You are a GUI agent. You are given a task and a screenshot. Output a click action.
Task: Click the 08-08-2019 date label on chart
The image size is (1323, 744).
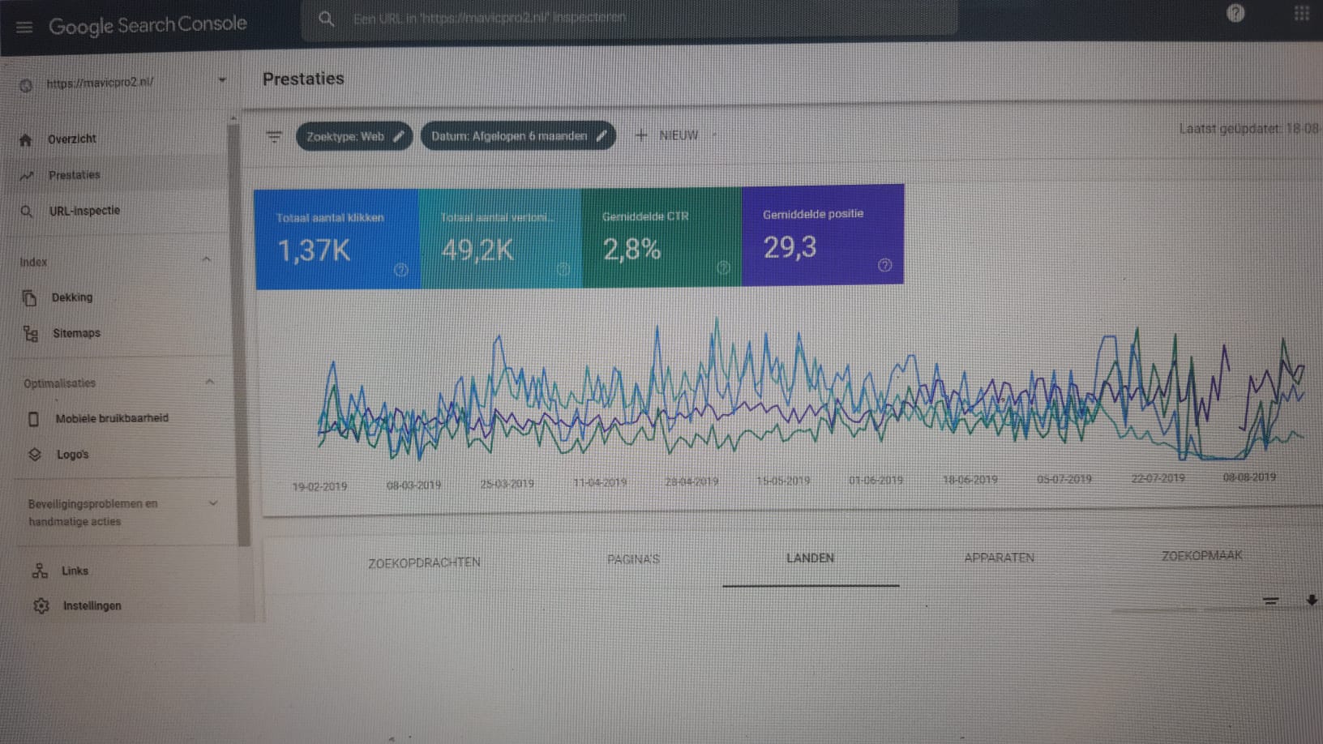(1249, 477)
